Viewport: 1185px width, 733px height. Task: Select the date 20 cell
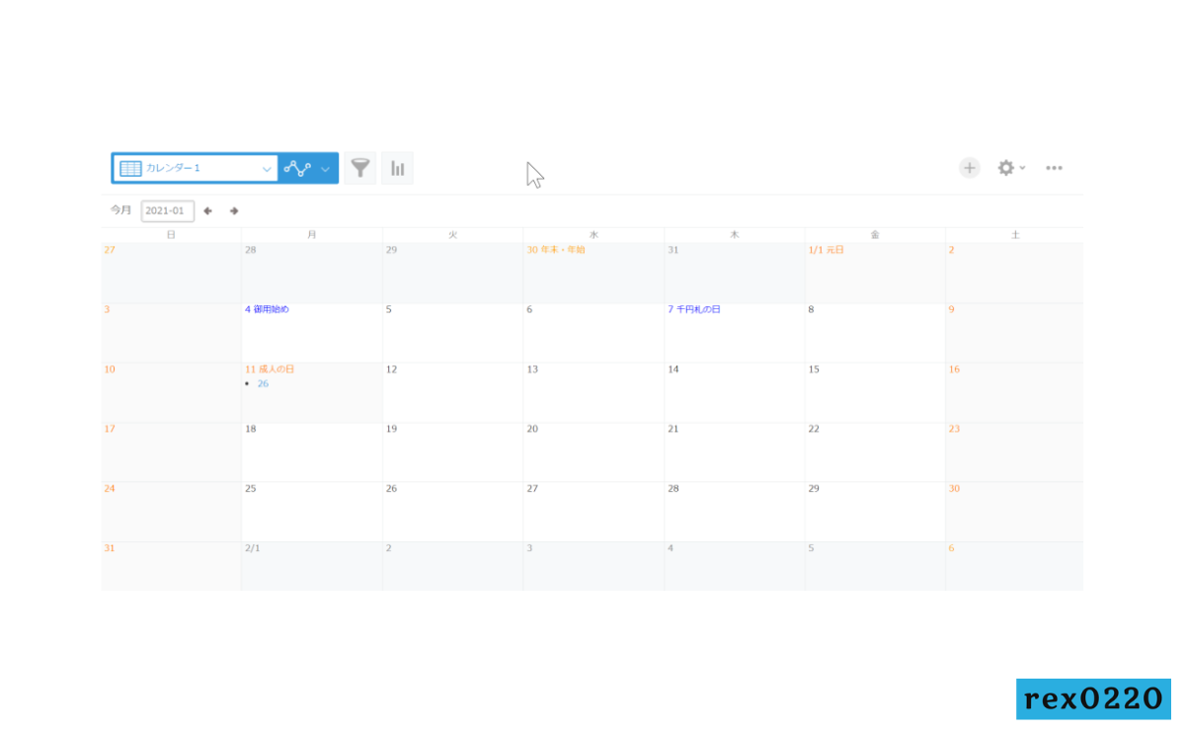593,452
